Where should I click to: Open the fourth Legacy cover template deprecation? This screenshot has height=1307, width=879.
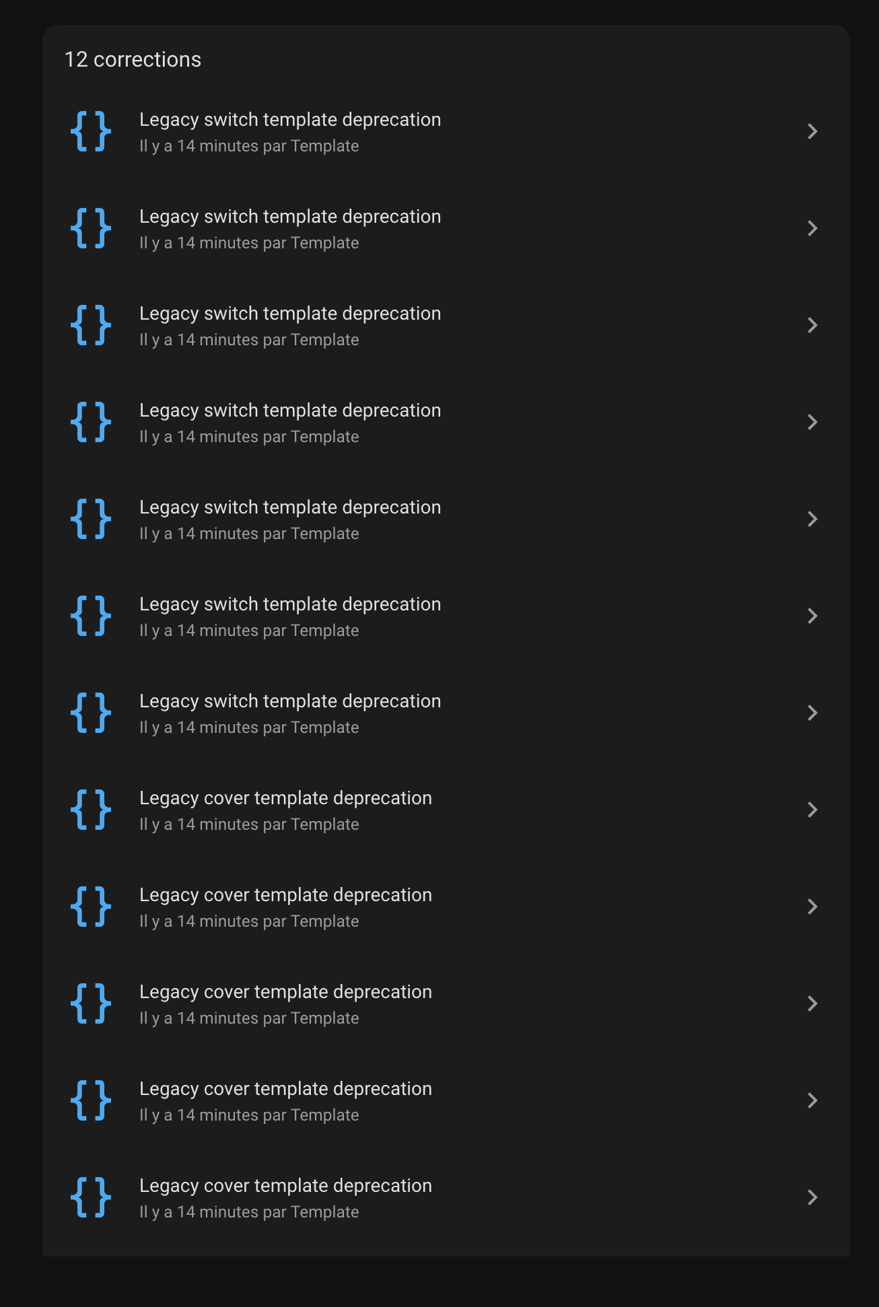tap(446, 1100)
